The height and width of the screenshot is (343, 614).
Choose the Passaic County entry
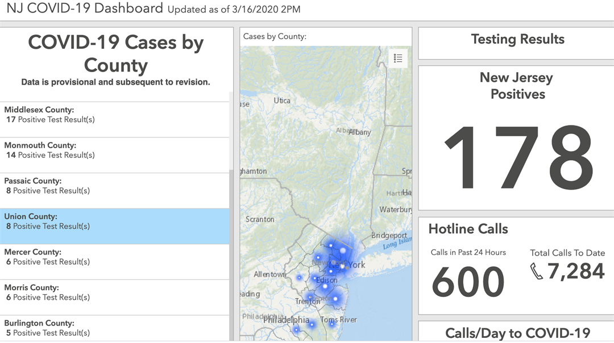coord(114,191)
